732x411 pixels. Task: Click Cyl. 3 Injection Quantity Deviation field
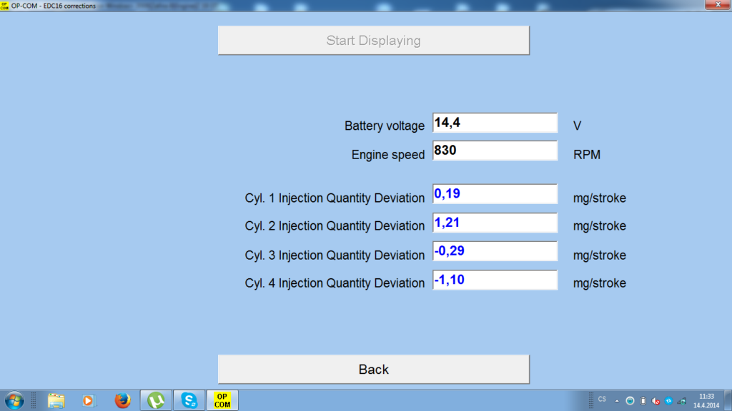(x=495, y=252)
